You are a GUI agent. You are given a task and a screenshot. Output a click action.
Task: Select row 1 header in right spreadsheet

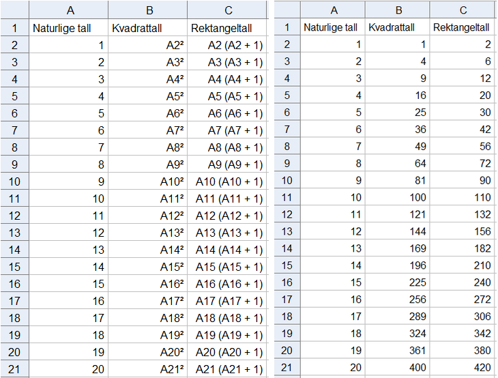(287, 28)
